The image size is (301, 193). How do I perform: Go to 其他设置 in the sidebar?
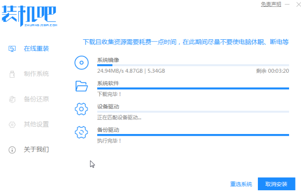36,124
